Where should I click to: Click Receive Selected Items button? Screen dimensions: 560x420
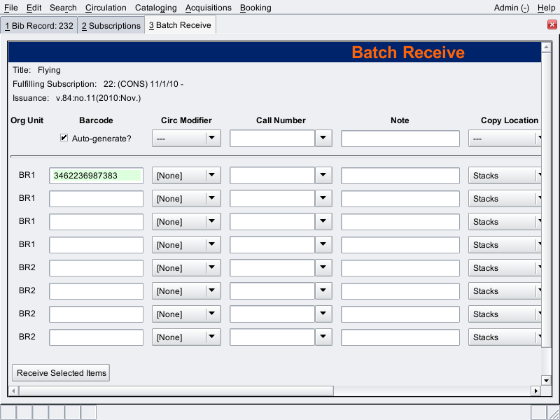62,373
